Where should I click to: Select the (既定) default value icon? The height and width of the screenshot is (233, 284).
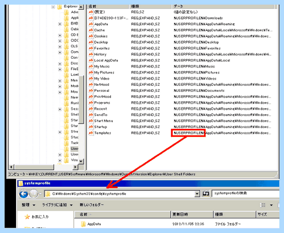pos(91,12)
